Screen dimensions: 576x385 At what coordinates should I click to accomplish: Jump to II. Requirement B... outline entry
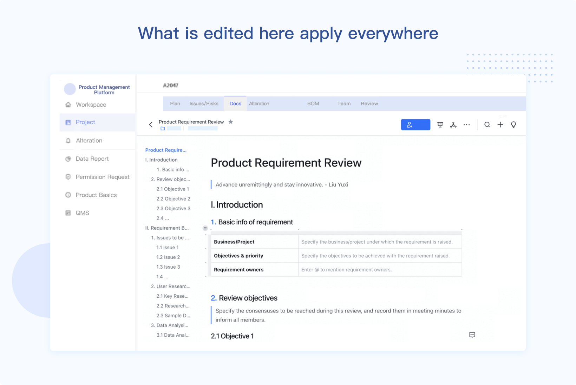[167, 228]
